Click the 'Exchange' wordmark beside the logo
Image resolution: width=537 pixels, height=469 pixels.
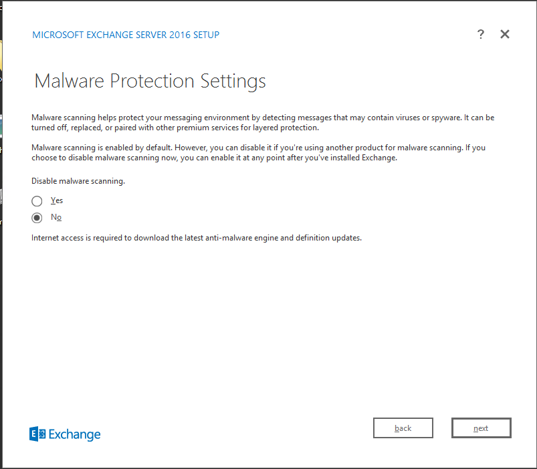pyautogui.click(x=74, y=434)
